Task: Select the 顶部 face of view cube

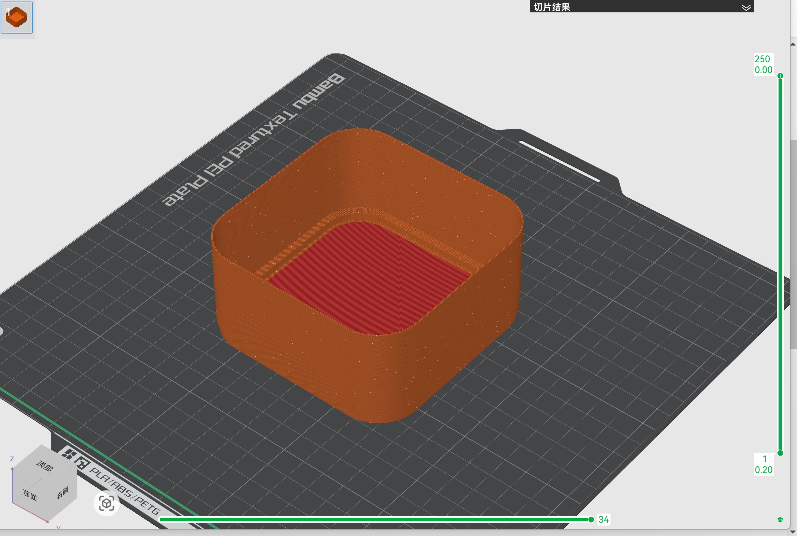Action: 45,466
